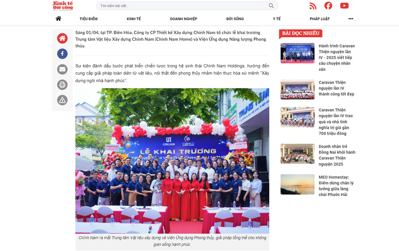Click thumbnail for Doanh nhân trẻ Đồng Nai article
Viewport: 399px width, 251px height.
coord(297,154)
